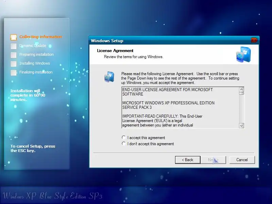Click the license scrollbar down arrow
272x204 pixels.
coord(242,125)
